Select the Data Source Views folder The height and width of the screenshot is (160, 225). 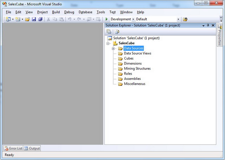coord(137,53)
